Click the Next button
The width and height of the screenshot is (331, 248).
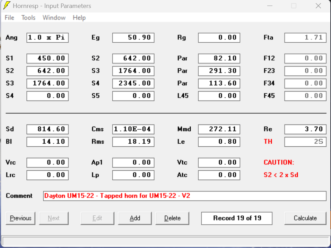coord(54,218)
